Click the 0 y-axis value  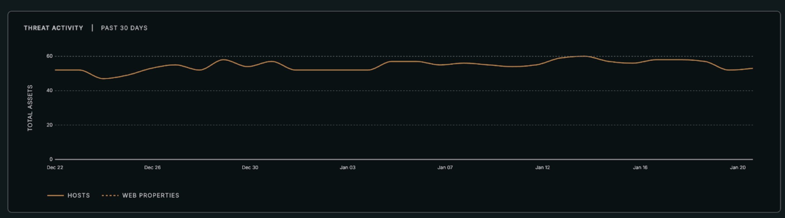tap(51, 159)
